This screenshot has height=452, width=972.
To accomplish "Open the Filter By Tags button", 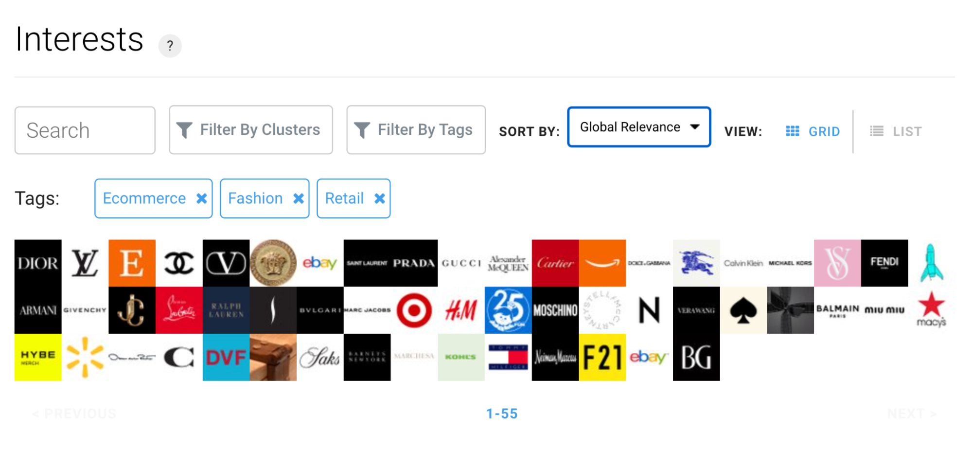I will [x=416, y=130].
